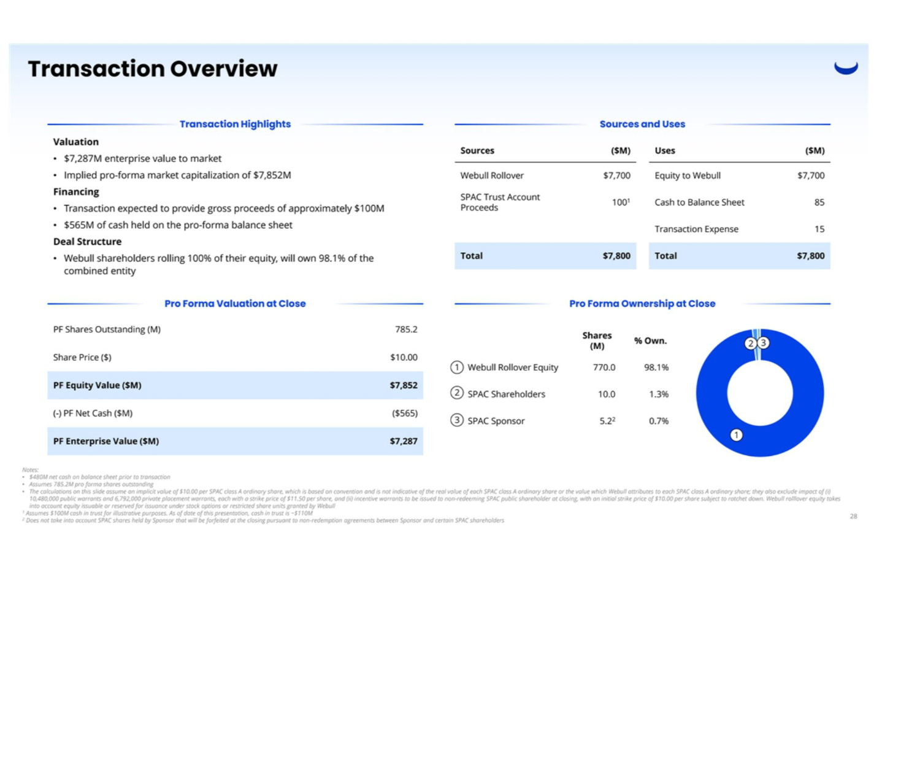Select the circled 3 marker on donut chart

pos(763,343)
